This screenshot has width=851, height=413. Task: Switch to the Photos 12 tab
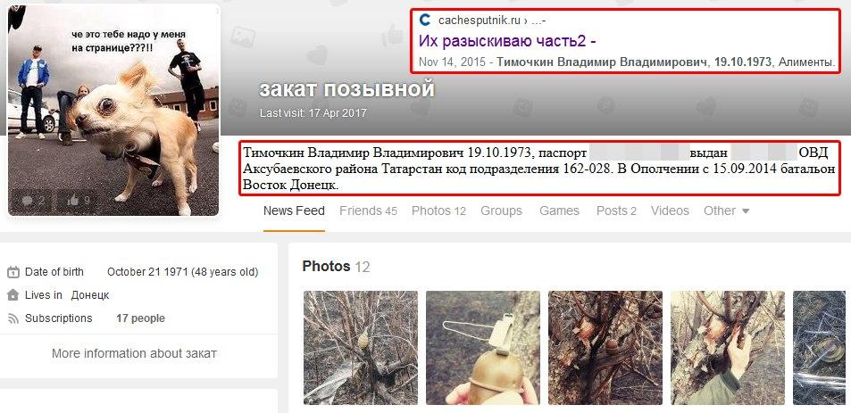tap(438, 211)
